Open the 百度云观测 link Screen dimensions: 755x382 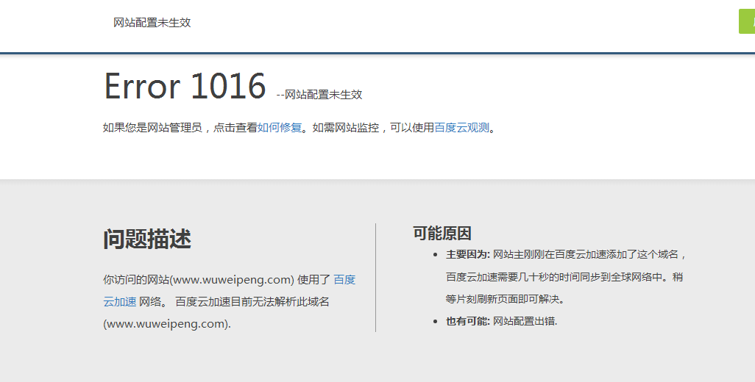click(x=462, y=128)
